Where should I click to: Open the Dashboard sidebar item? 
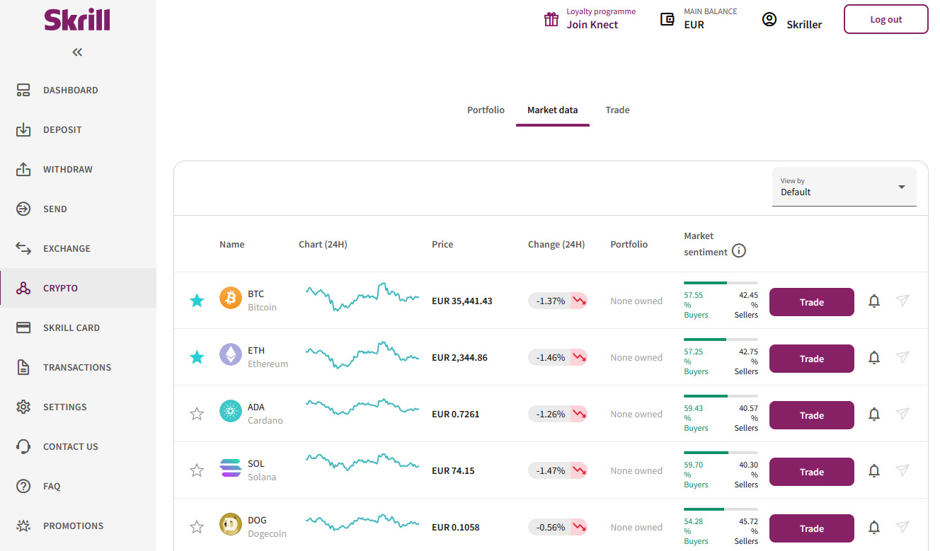point(78,90)
